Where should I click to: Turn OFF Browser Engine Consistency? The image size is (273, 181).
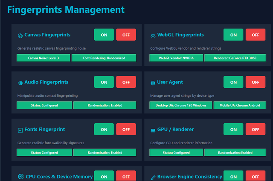256,176
